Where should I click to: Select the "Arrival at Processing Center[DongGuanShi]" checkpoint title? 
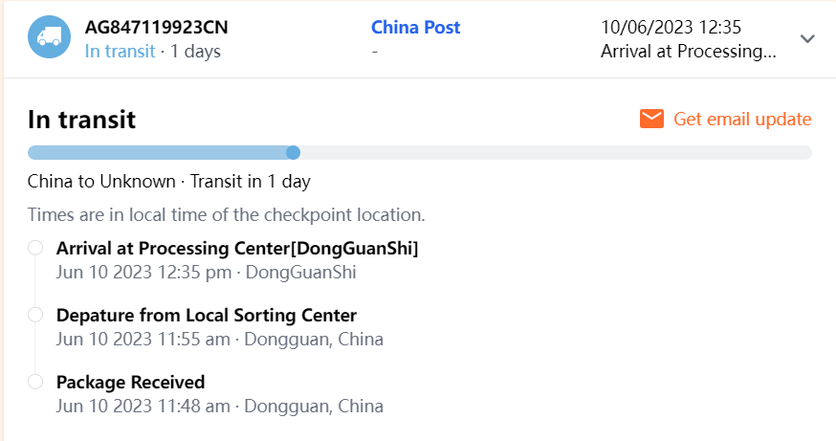(237, 248)
